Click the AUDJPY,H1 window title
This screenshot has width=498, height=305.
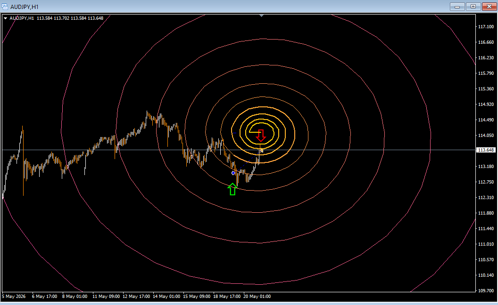point(25,7)
